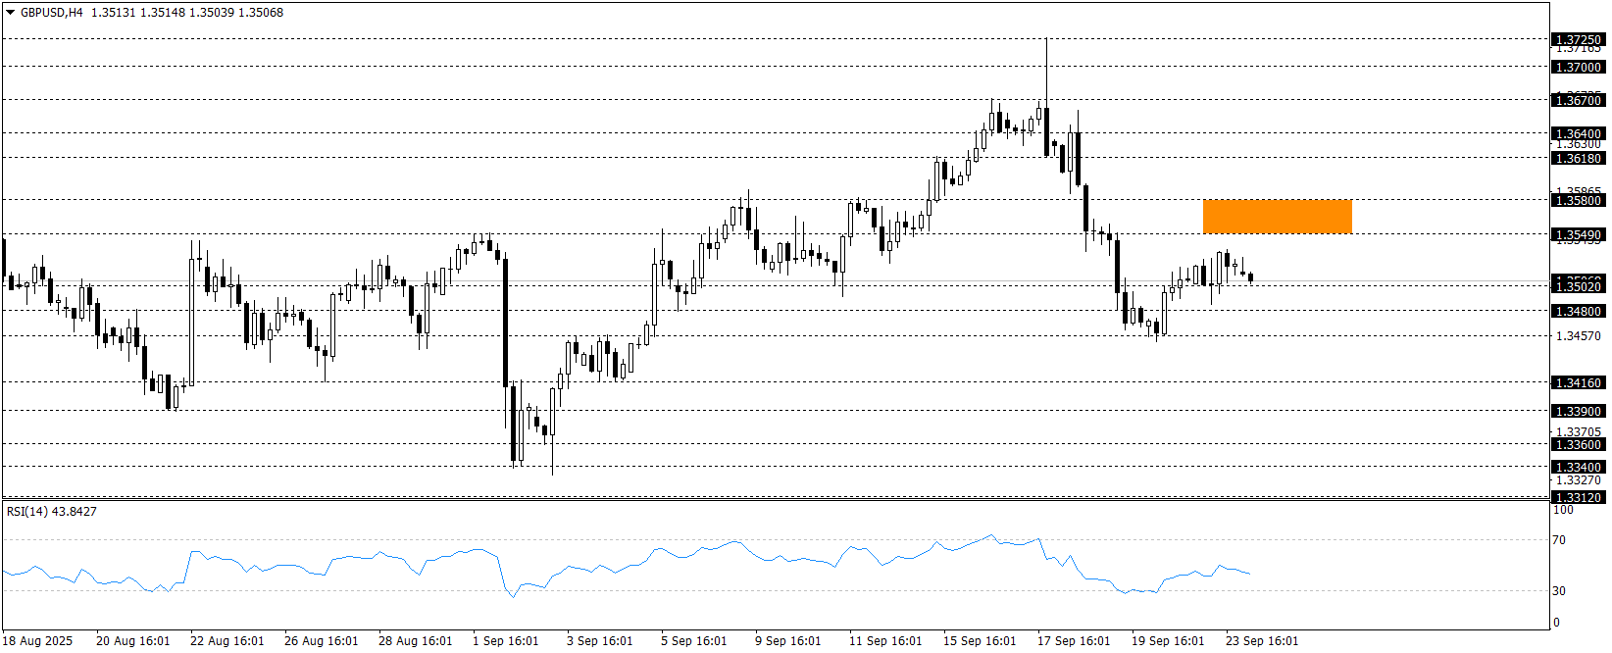Screen dimensions: 1612x653
Task: Click the RSI(14) indicator label
Action: 52,512
